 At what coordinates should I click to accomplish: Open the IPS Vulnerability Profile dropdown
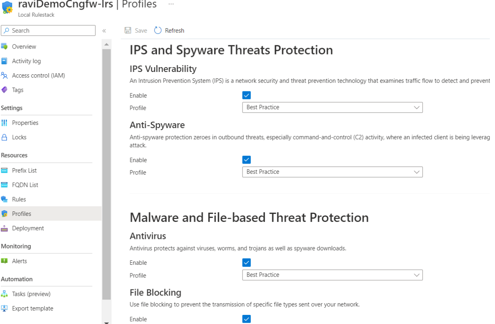tap(332, 107)
